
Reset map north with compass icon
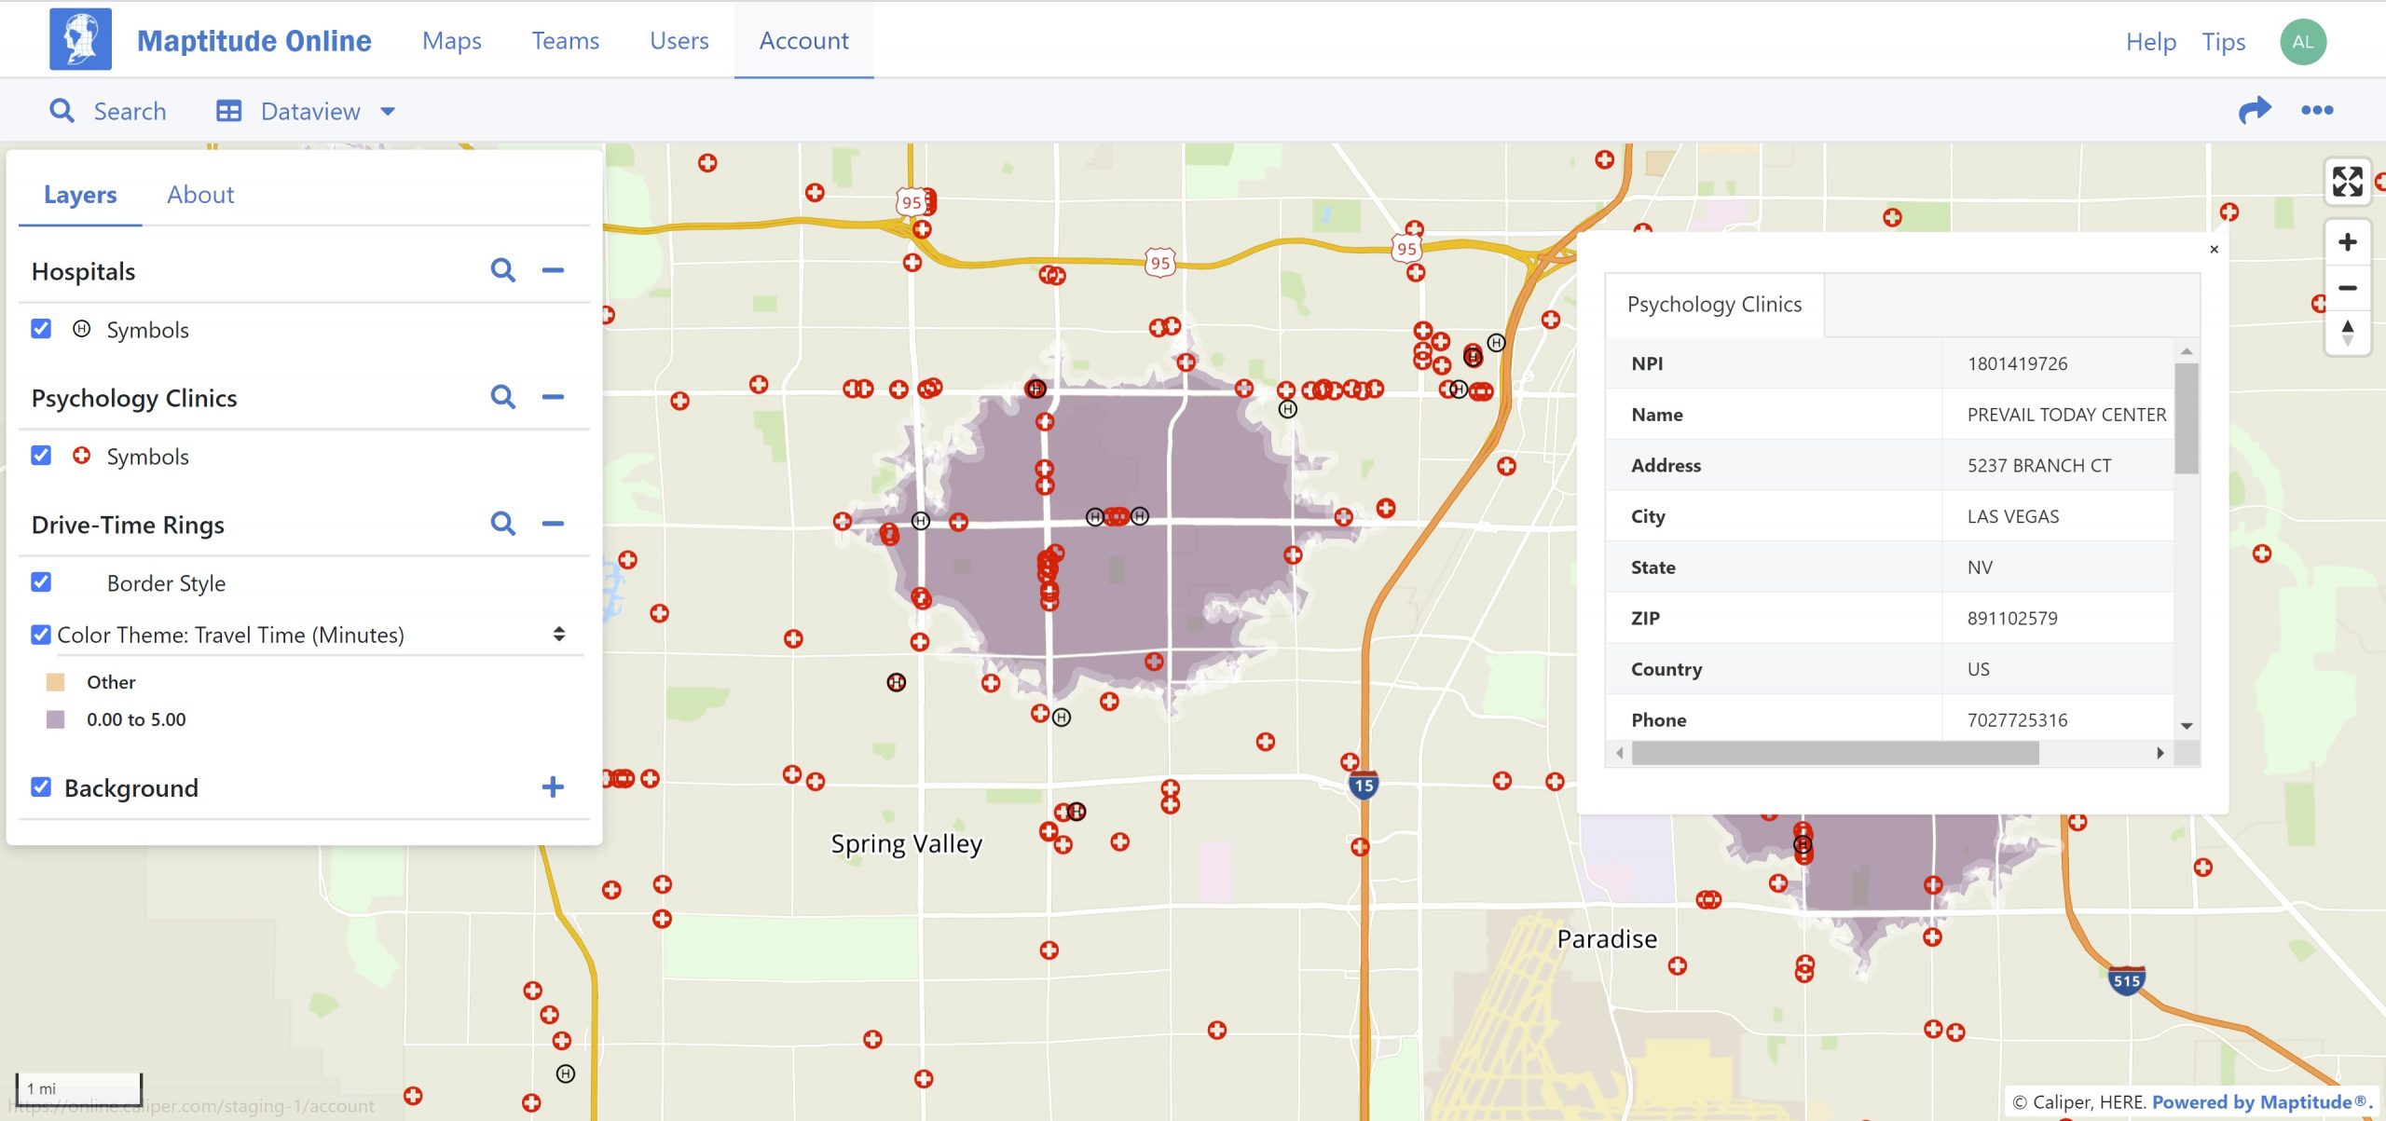[2347, 333]
